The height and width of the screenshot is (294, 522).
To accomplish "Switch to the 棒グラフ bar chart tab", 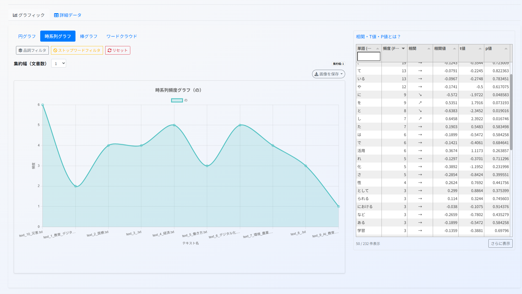I will (88, 36).
